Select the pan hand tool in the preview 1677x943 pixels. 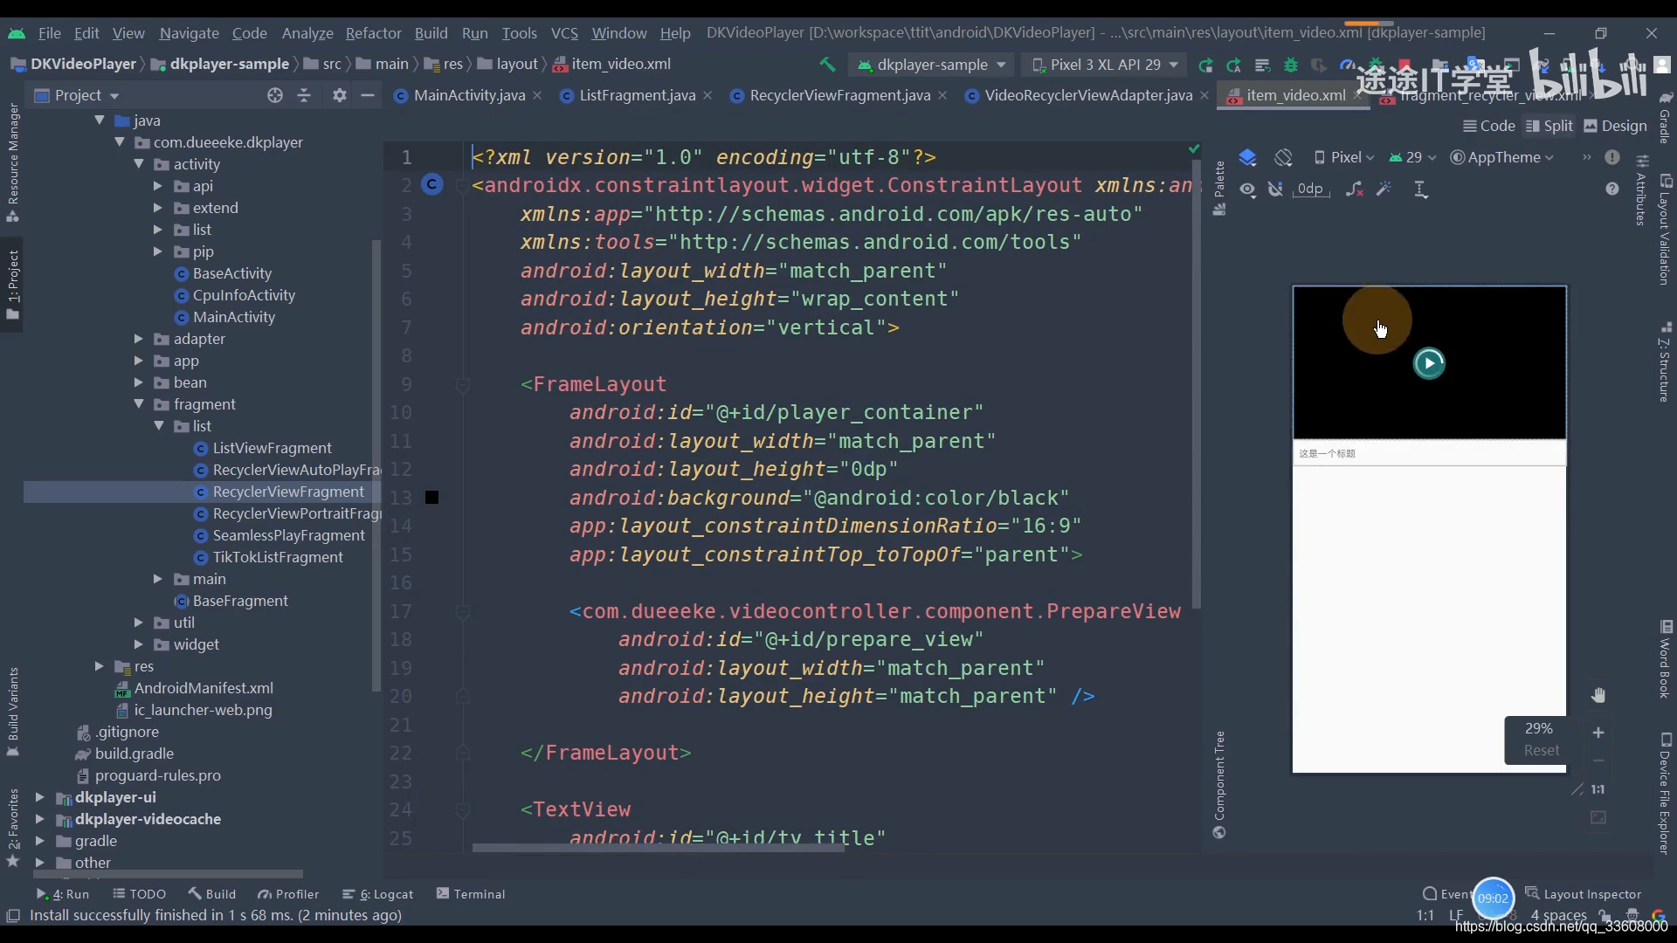(1598, 695)
